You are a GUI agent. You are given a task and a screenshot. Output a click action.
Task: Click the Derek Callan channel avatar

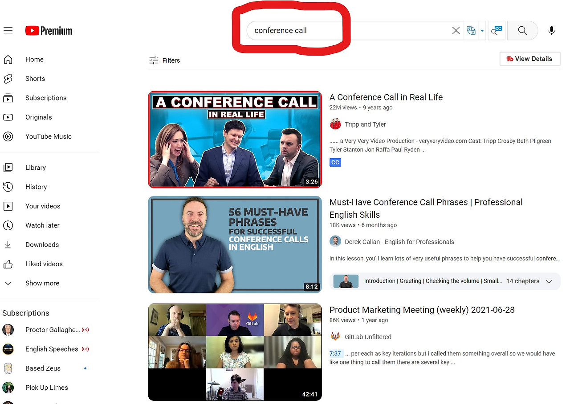(x=335, y=241)
